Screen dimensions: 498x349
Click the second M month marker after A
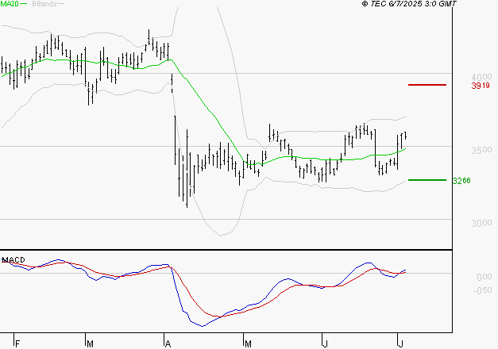[248, 344]
